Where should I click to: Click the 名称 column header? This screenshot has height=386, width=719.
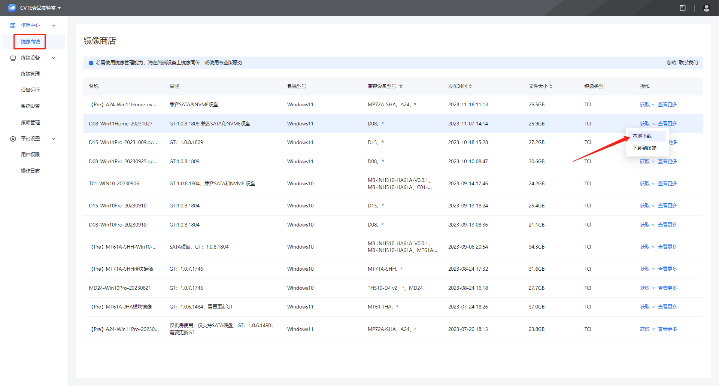pos(94,86)
